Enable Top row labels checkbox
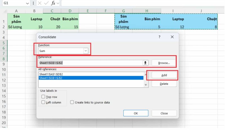225x130 pixels. [43, 97]
